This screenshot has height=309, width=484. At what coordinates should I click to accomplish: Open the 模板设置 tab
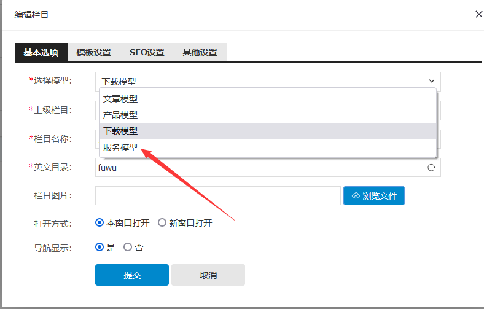94,52
